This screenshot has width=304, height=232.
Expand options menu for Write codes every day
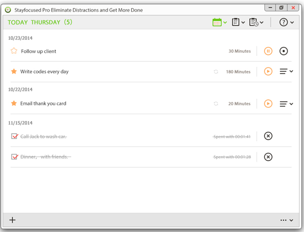click(286, 72)
